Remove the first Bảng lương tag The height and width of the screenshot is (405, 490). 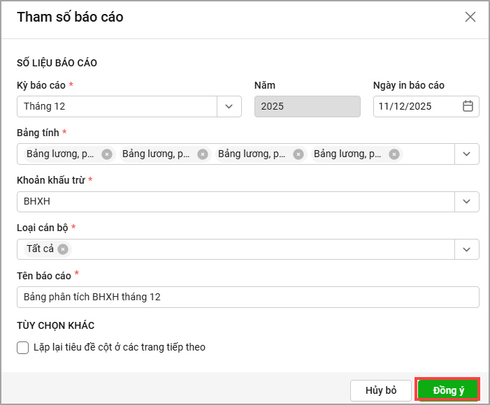coord(106,154)
